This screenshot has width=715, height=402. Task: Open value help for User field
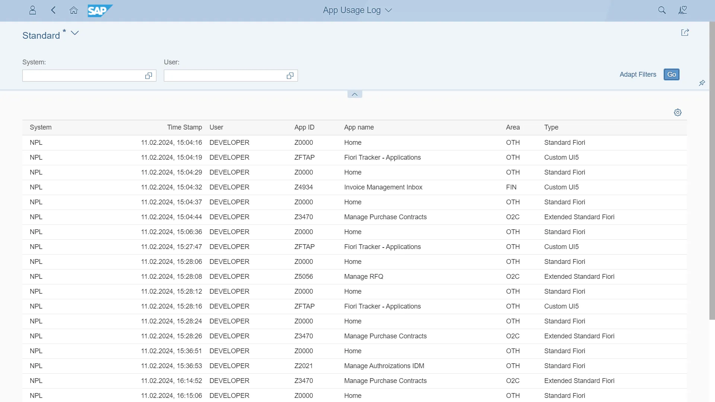click(290, 76)
